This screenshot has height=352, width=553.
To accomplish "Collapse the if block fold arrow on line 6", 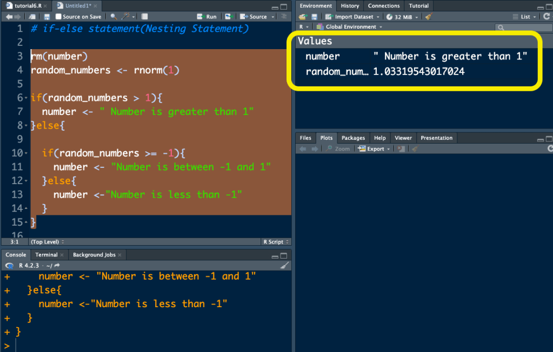I will 26,98.
